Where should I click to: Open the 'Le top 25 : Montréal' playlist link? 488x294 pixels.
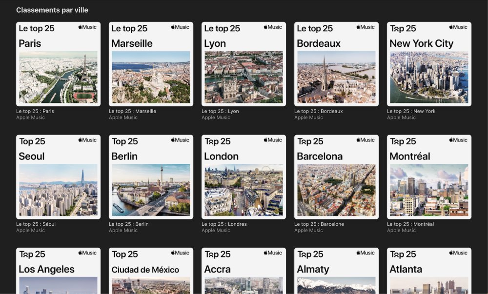click(410, 224)
